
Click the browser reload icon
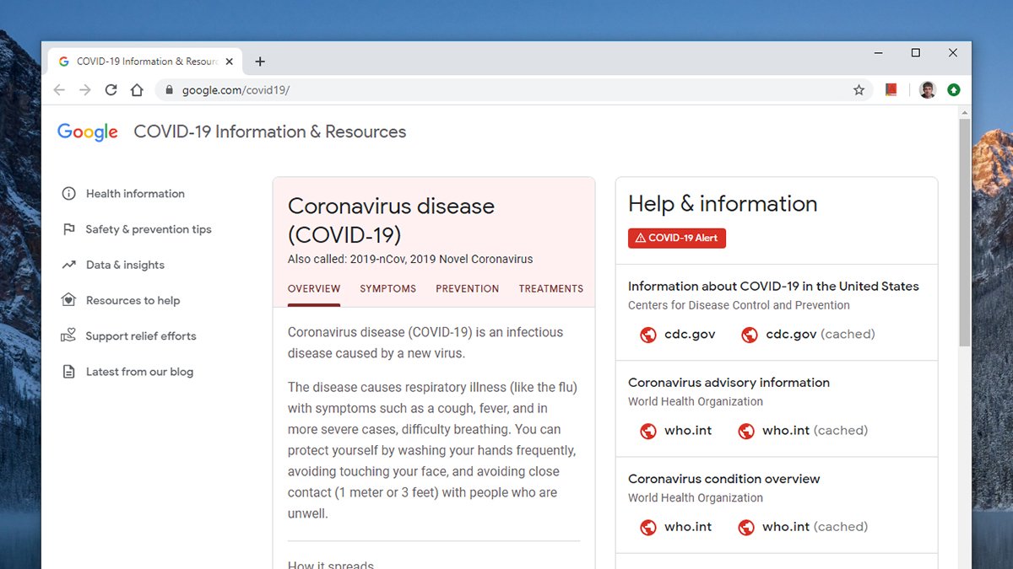pos(111,90)
